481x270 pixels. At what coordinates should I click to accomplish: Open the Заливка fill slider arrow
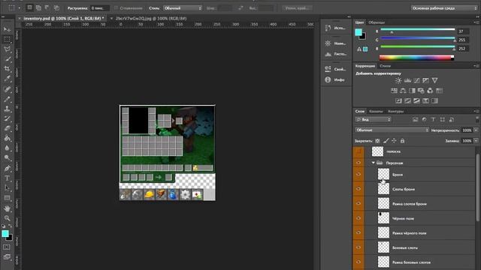point(476,141)
